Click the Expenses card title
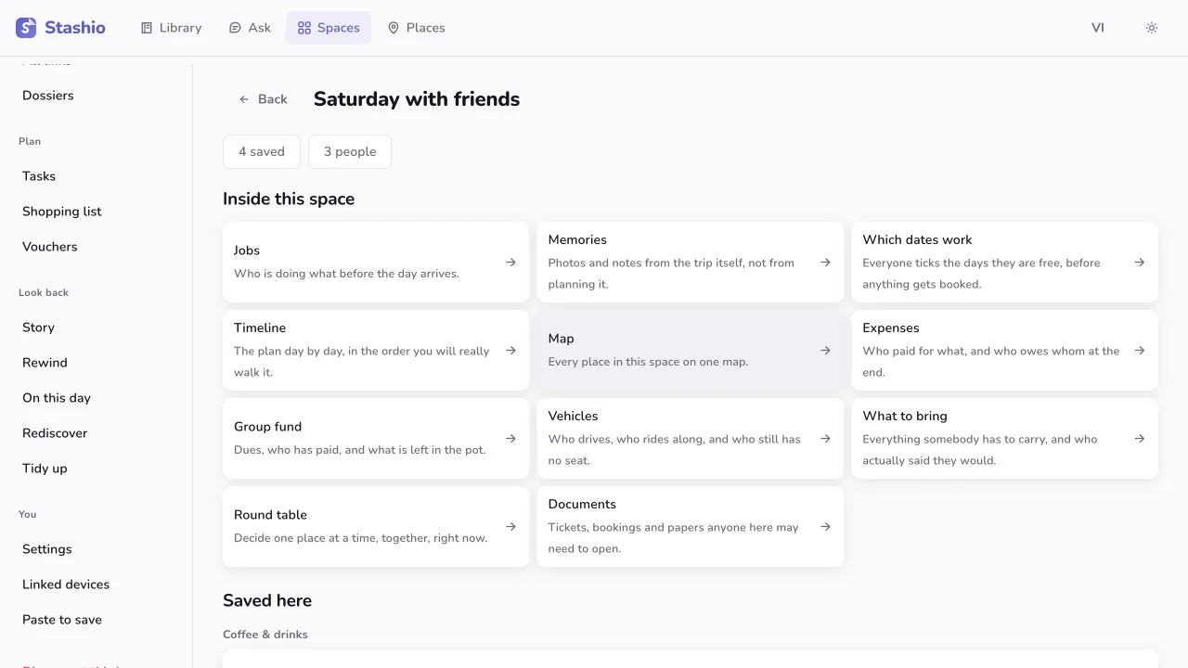The image size is (1188, 668). [891, 328]
